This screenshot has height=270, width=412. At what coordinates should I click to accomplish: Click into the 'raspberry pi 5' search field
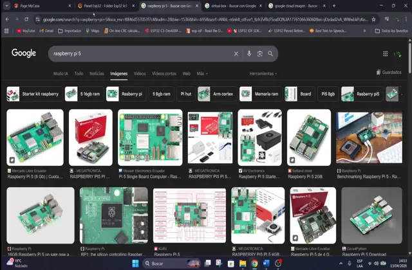[x=129, y=54]
